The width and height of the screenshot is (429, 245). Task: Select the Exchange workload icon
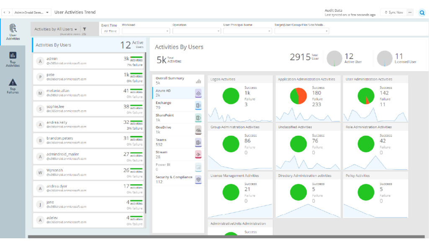pyautogui.click(x=199, y=105)
